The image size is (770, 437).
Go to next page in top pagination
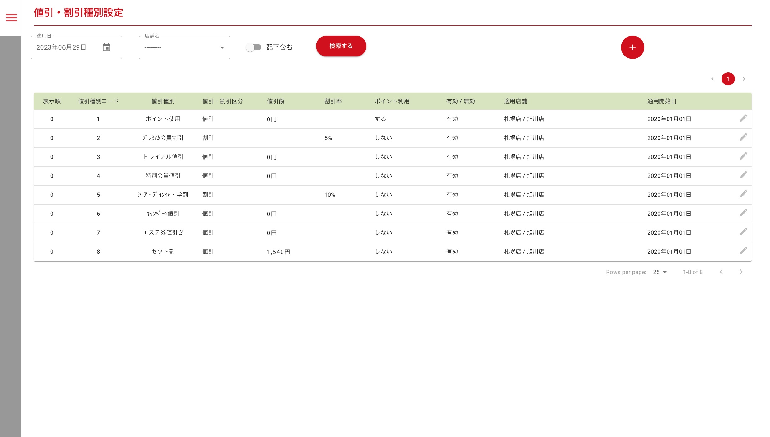(744, 79)
